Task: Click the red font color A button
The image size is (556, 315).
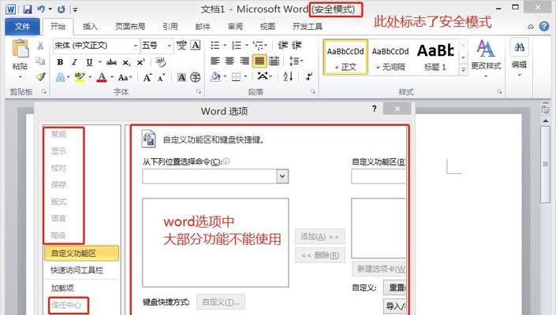Action: 102,77
